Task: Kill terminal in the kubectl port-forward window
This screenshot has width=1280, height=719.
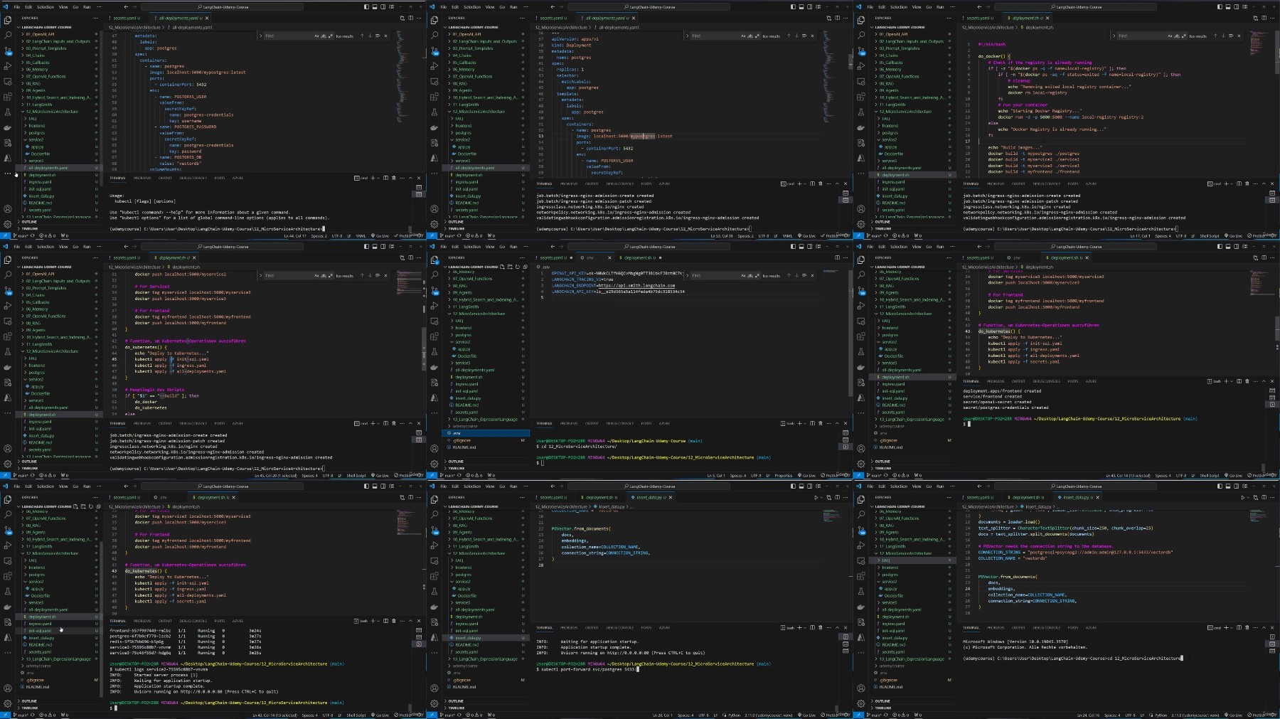Action: pos(820,627)
